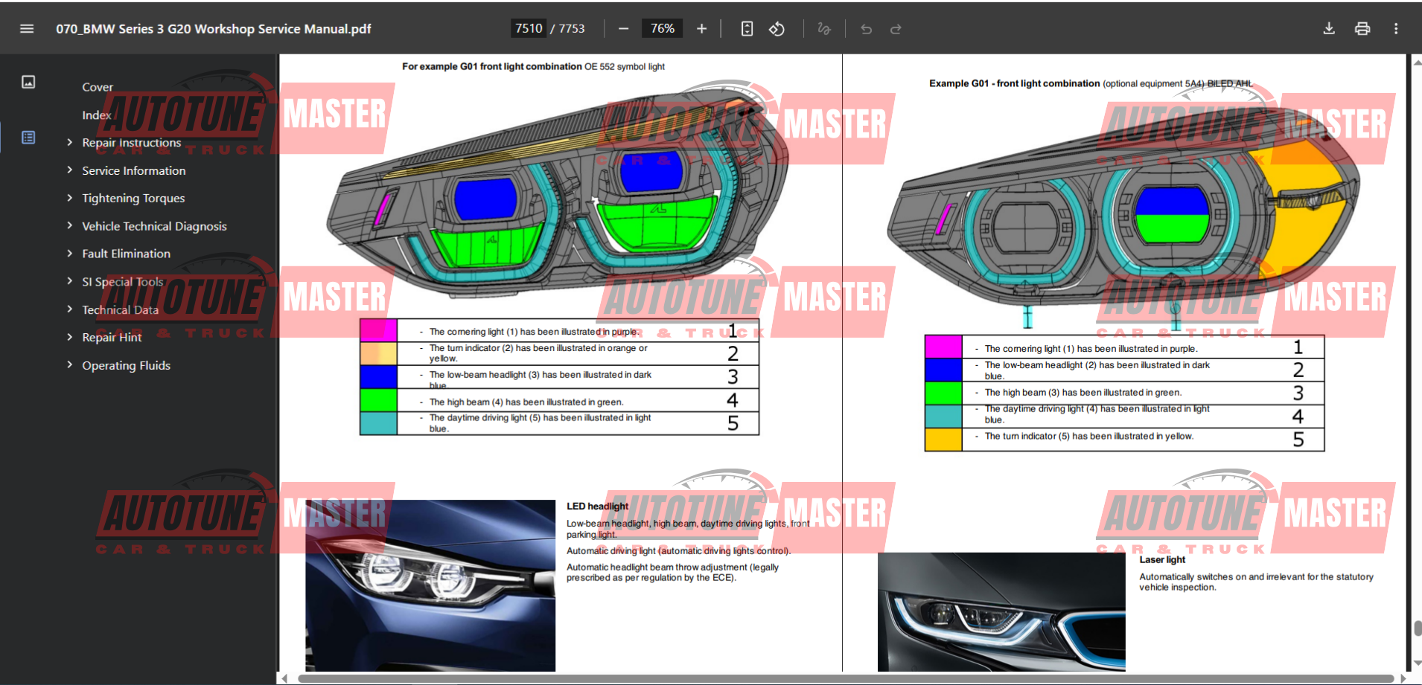This screenshot has width=1422, height=685.
Task: Zoom in with the plus button
Action: click(701, 28)
